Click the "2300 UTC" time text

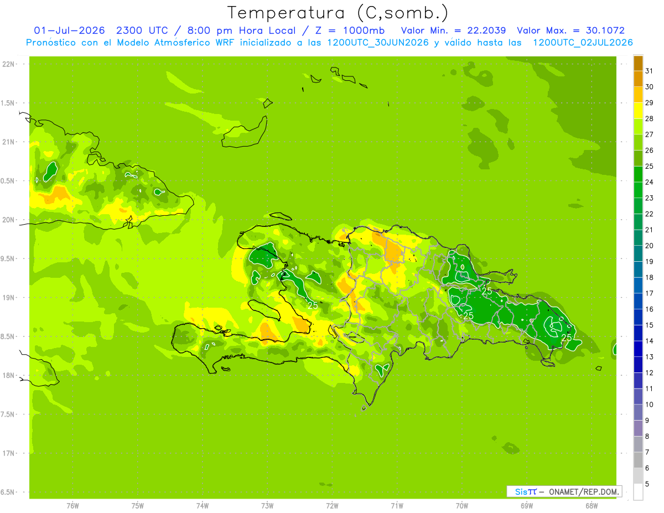pos(142,30)
